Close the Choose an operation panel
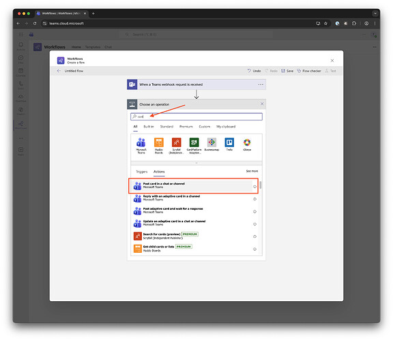Screen dimensions: 393x340 tap(262, 104)
